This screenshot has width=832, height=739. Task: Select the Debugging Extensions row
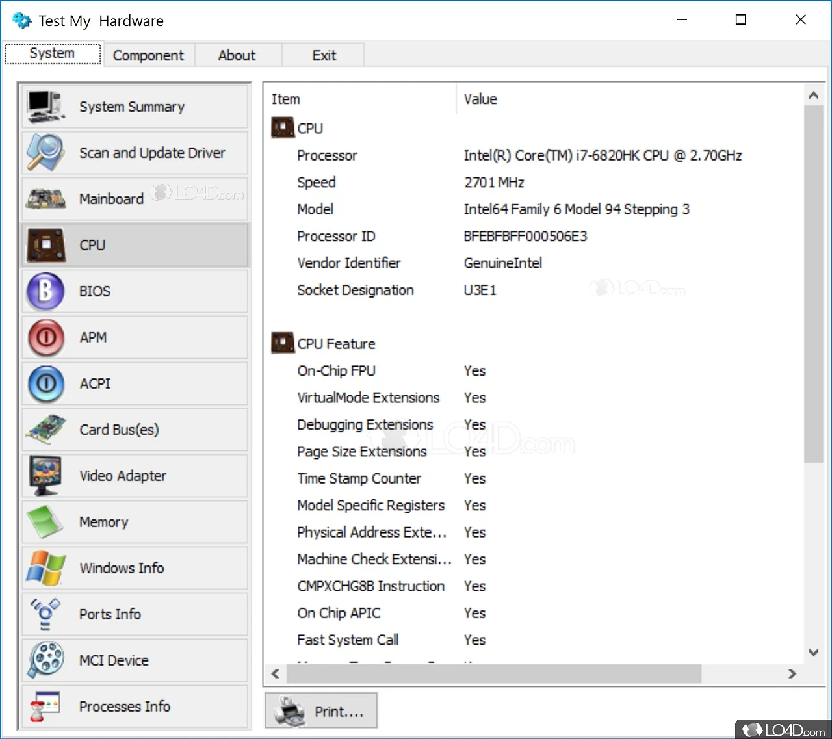pos(534,425)
